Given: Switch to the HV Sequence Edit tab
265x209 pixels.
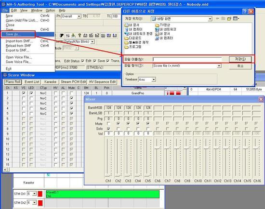Looking at the screenshot, I should (103, 82).
